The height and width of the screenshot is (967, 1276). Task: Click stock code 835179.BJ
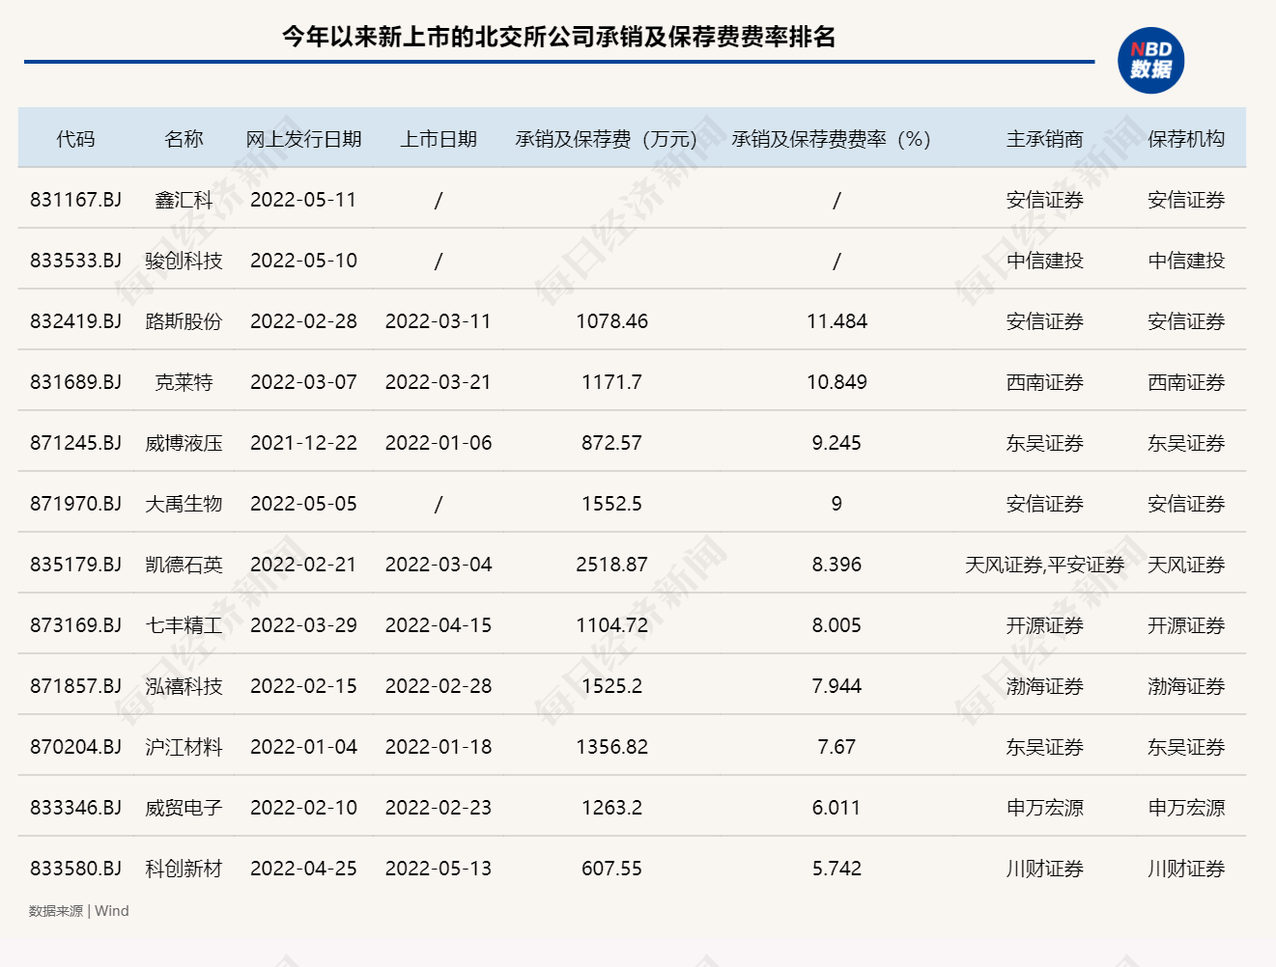(75, 565)
